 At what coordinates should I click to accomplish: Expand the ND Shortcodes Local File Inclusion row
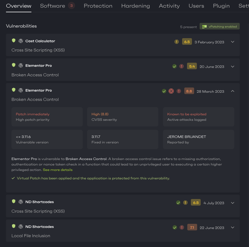point(233,228)
